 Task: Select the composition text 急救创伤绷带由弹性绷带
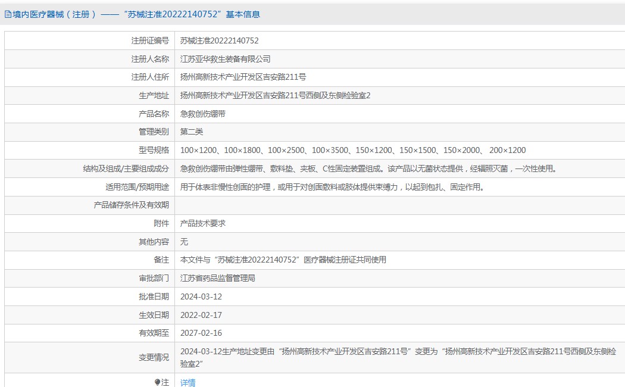(368, 169)
